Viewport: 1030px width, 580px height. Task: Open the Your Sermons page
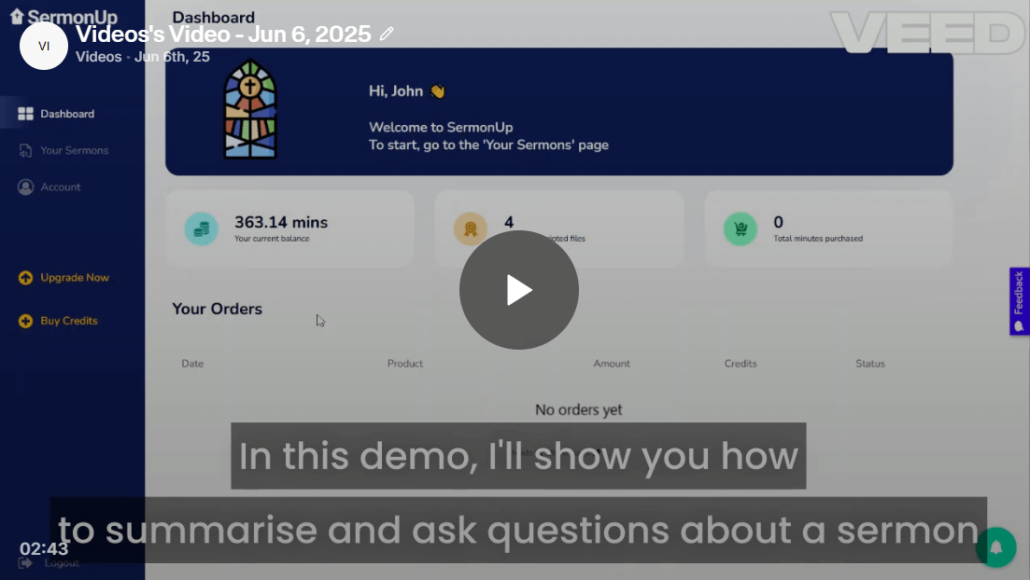click(72, 150)
